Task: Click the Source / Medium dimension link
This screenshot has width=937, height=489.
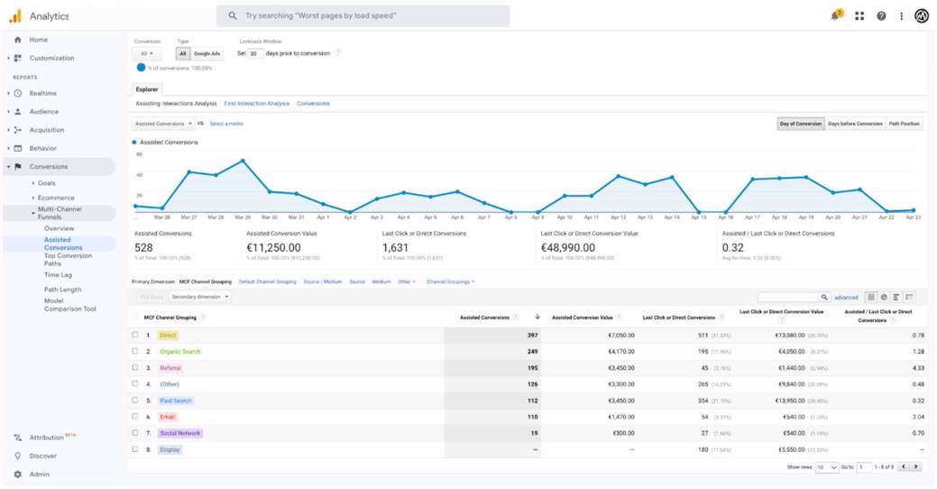Action: tap(323, 281)
